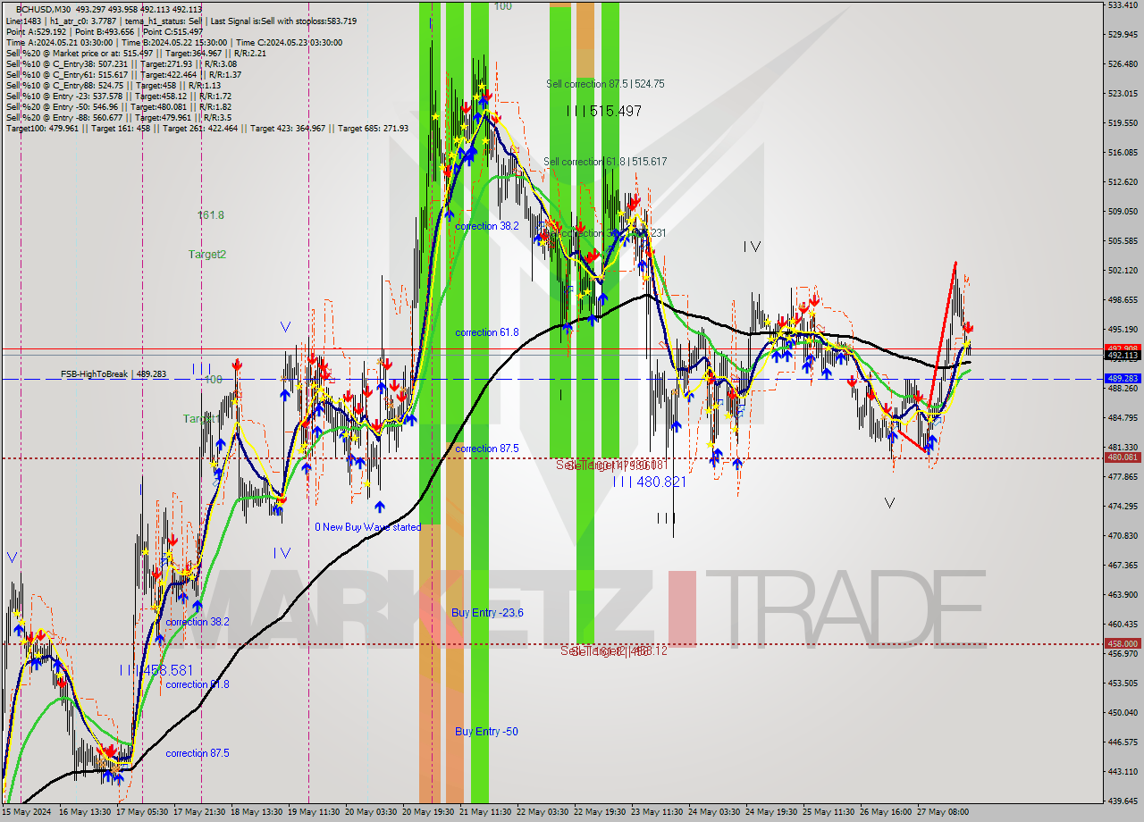Click the 'Sell %10 @ Entry -23: 537.578' line
Screen dimensions: 1144x822
118,96
